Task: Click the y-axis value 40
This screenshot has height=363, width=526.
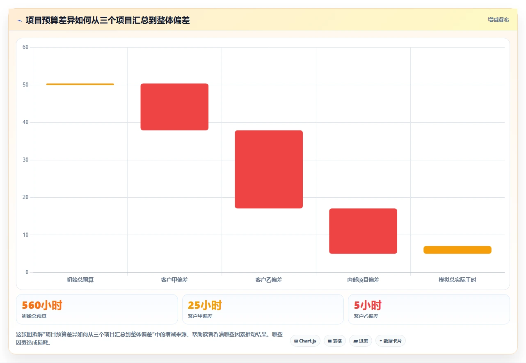Action: [25, 122]
